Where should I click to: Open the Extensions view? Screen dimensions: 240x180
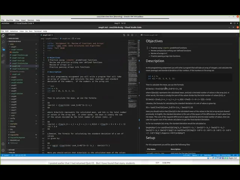(3, 62)
